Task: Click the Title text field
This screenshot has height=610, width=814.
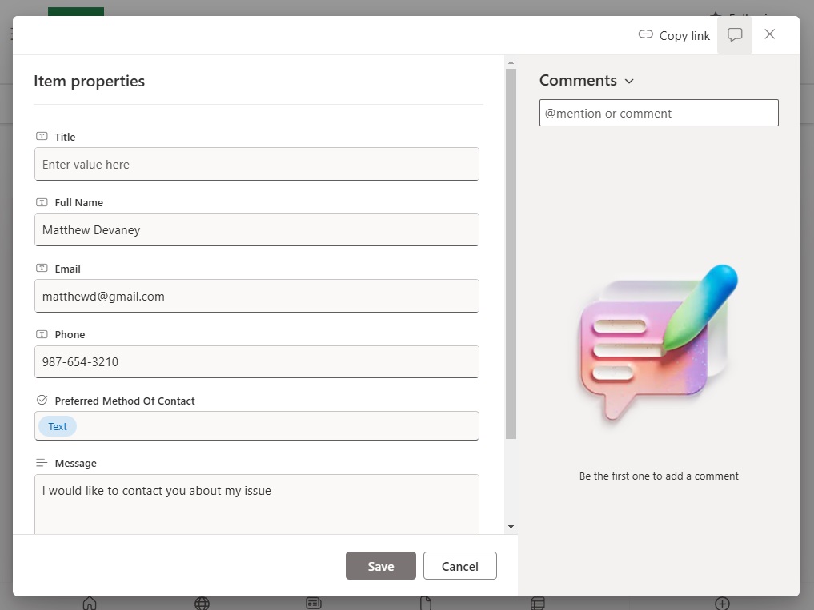Action: (256, 164)
